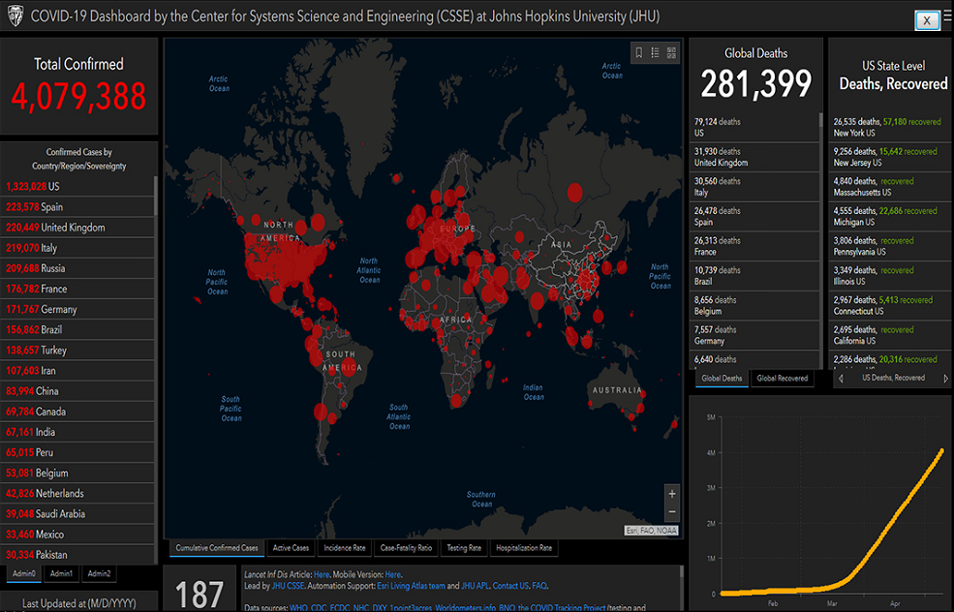Click the Michigan US deaths row
Screen dimensions: 954x612
click(890, 217)
